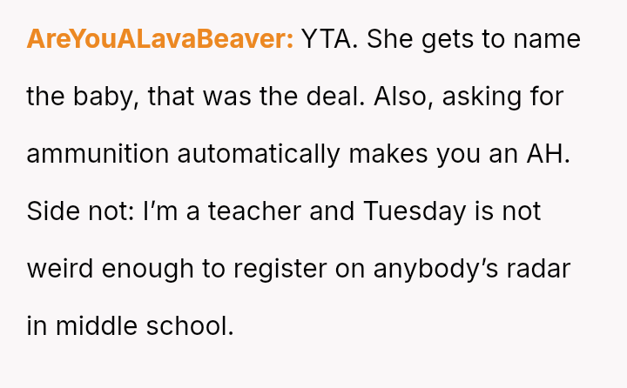Click the word "deal" in the second line
This screenshot has width=627, height=388.
pyautogui.click(x=333, y=97)
